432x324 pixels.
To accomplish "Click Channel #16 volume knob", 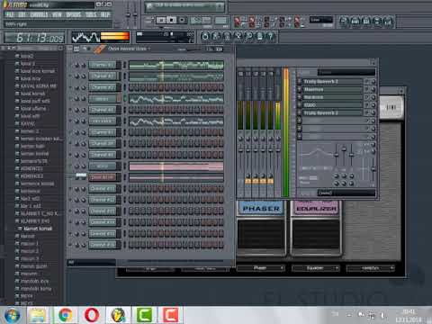I will coord(83,246).
